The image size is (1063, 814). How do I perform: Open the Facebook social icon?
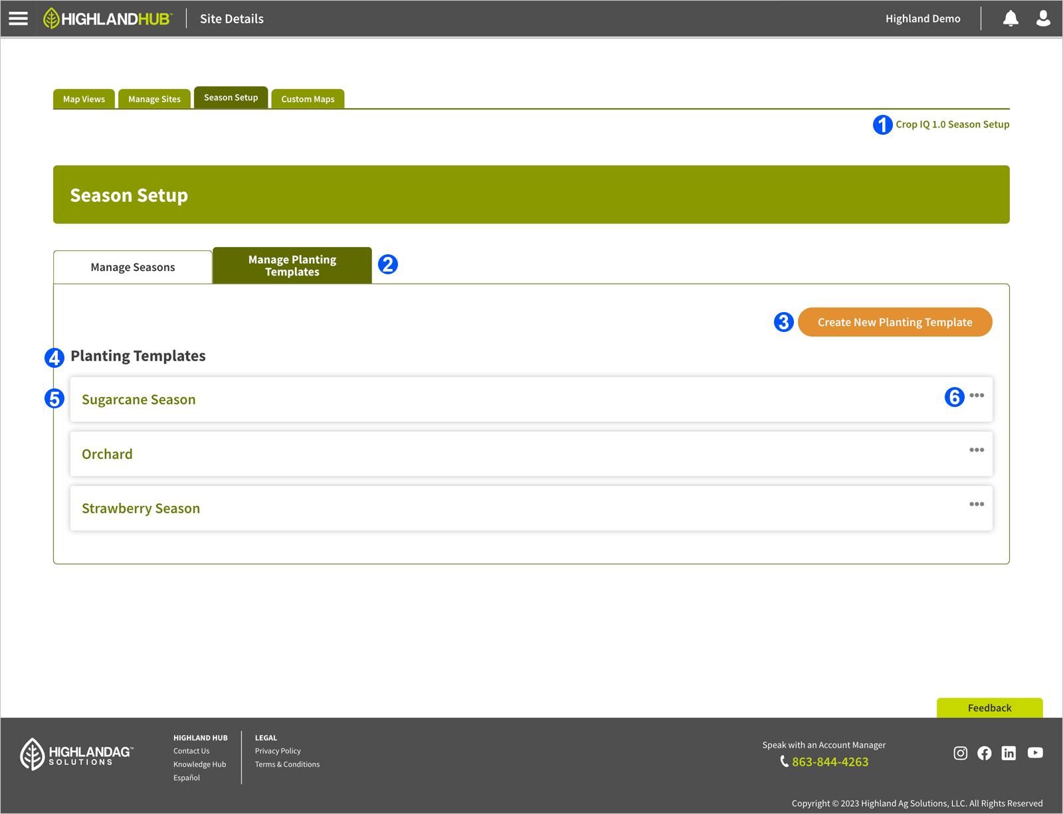[x=984, y=753]
